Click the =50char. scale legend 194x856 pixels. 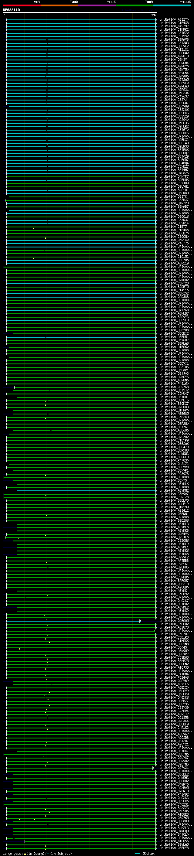pyautogui.click(x=144, y=854)
